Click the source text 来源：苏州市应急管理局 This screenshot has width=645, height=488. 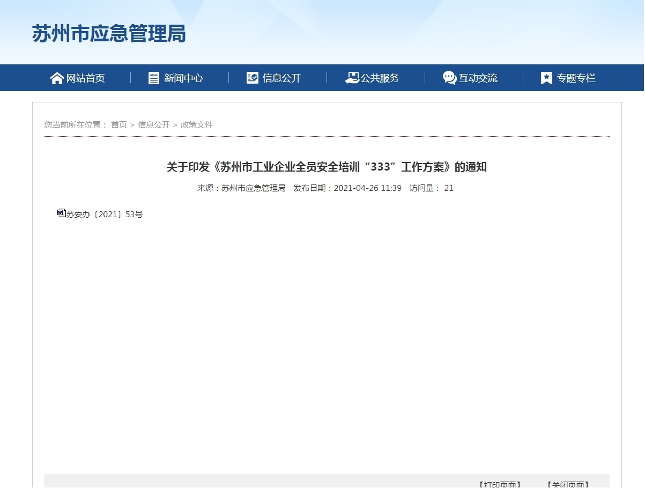[241, 188]
